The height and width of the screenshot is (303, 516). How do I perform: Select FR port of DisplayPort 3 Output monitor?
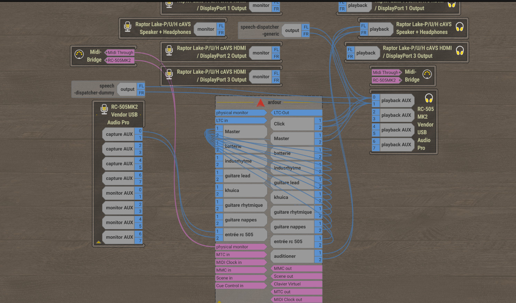coord(276,81)
